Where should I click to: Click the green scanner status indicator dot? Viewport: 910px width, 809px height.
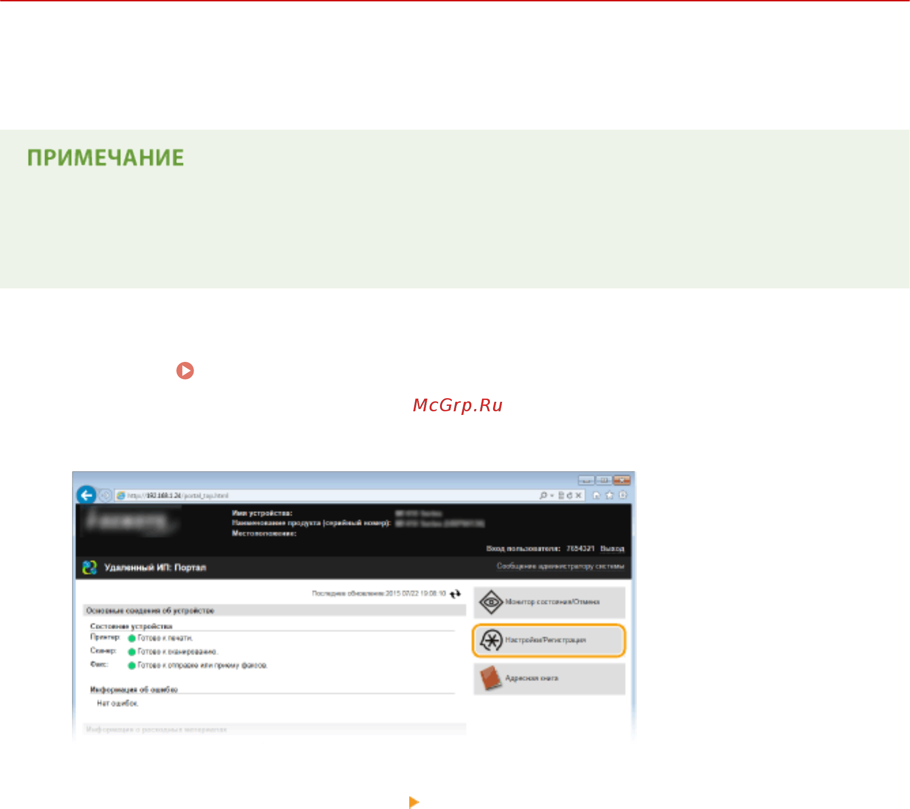point(132,652)
